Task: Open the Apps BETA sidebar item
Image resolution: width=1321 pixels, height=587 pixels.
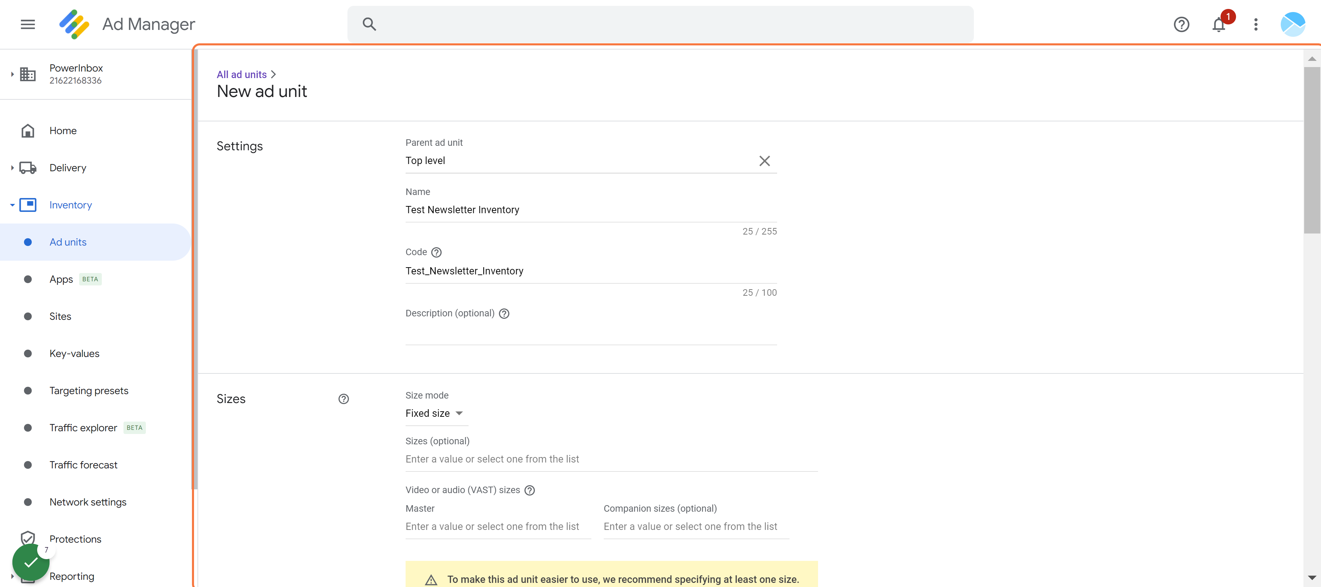Action: tap(95, 280)
